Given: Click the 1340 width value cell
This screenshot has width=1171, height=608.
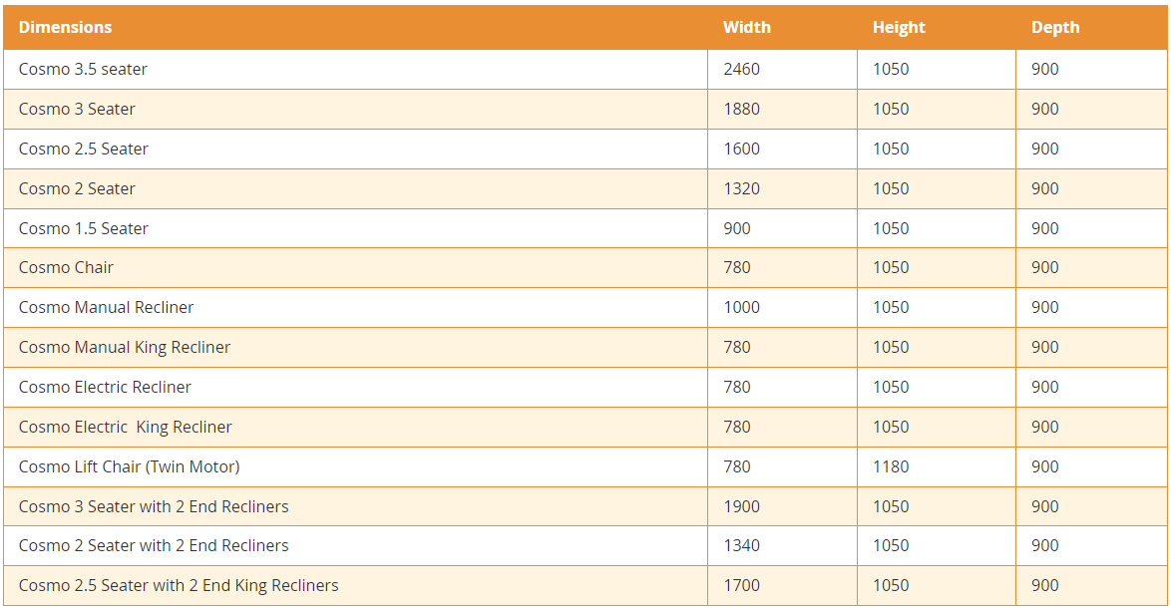Looking at the screenshot, I should [741, 546].
